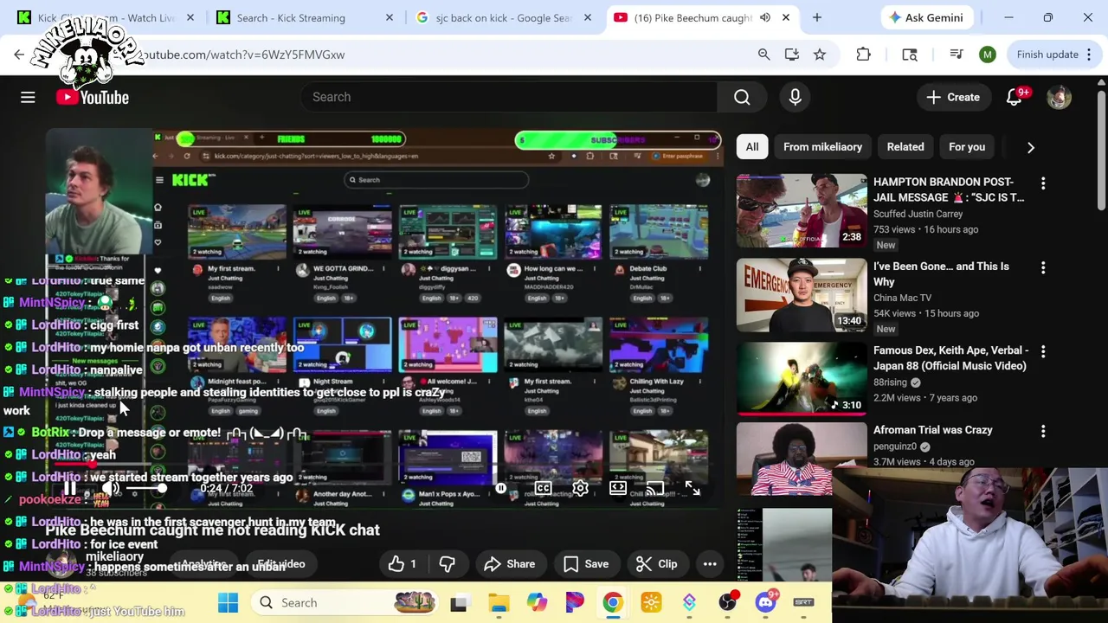
Task: Open options for Afroman Trial video
Action: click(x=1043, y=432)
